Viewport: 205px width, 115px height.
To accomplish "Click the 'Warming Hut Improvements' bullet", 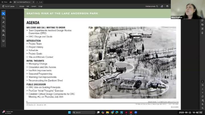I will click(42, 77).
